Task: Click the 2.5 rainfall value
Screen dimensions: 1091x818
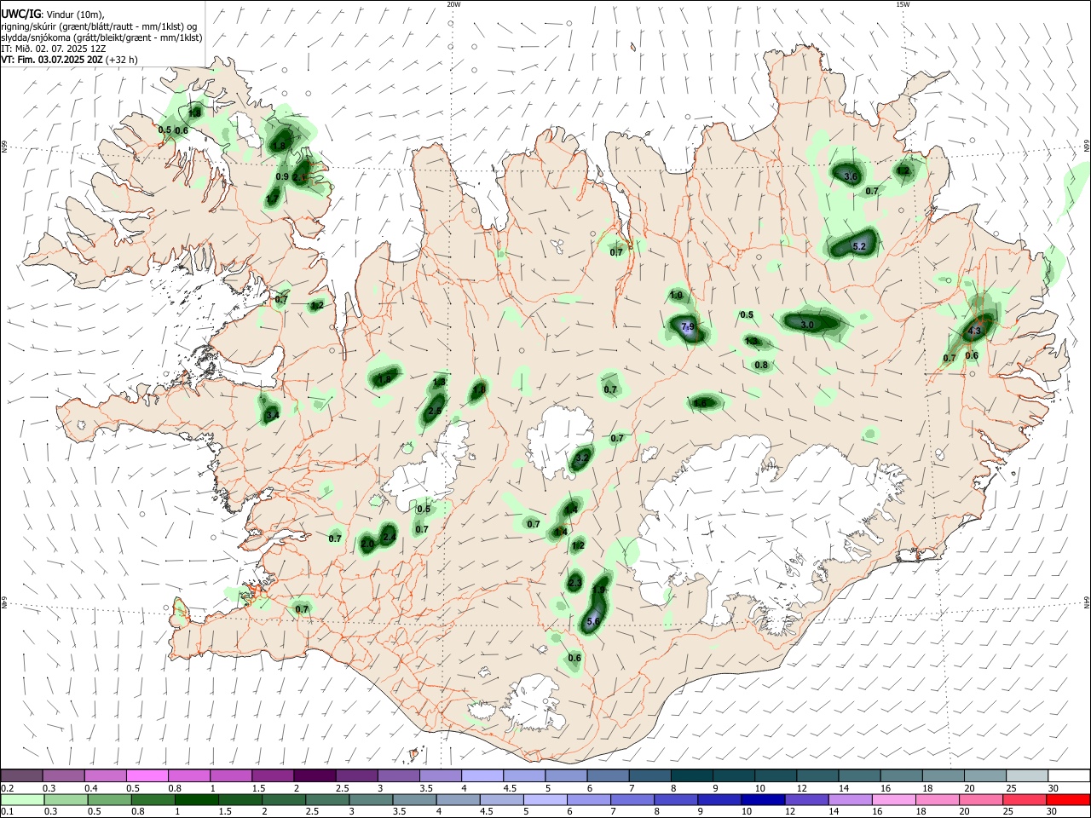Action: coord(435,411)
